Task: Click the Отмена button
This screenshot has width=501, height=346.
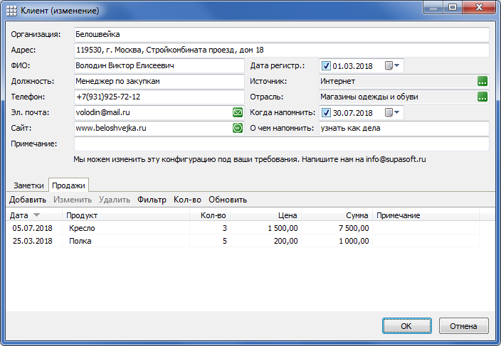Action: [463, 326]
